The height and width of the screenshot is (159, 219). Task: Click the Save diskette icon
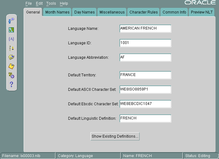[x=11, y=66]
